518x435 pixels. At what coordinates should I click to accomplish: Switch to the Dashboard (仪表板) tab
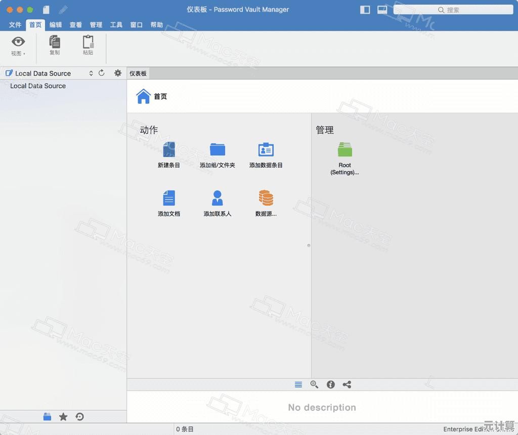(138, 73)
